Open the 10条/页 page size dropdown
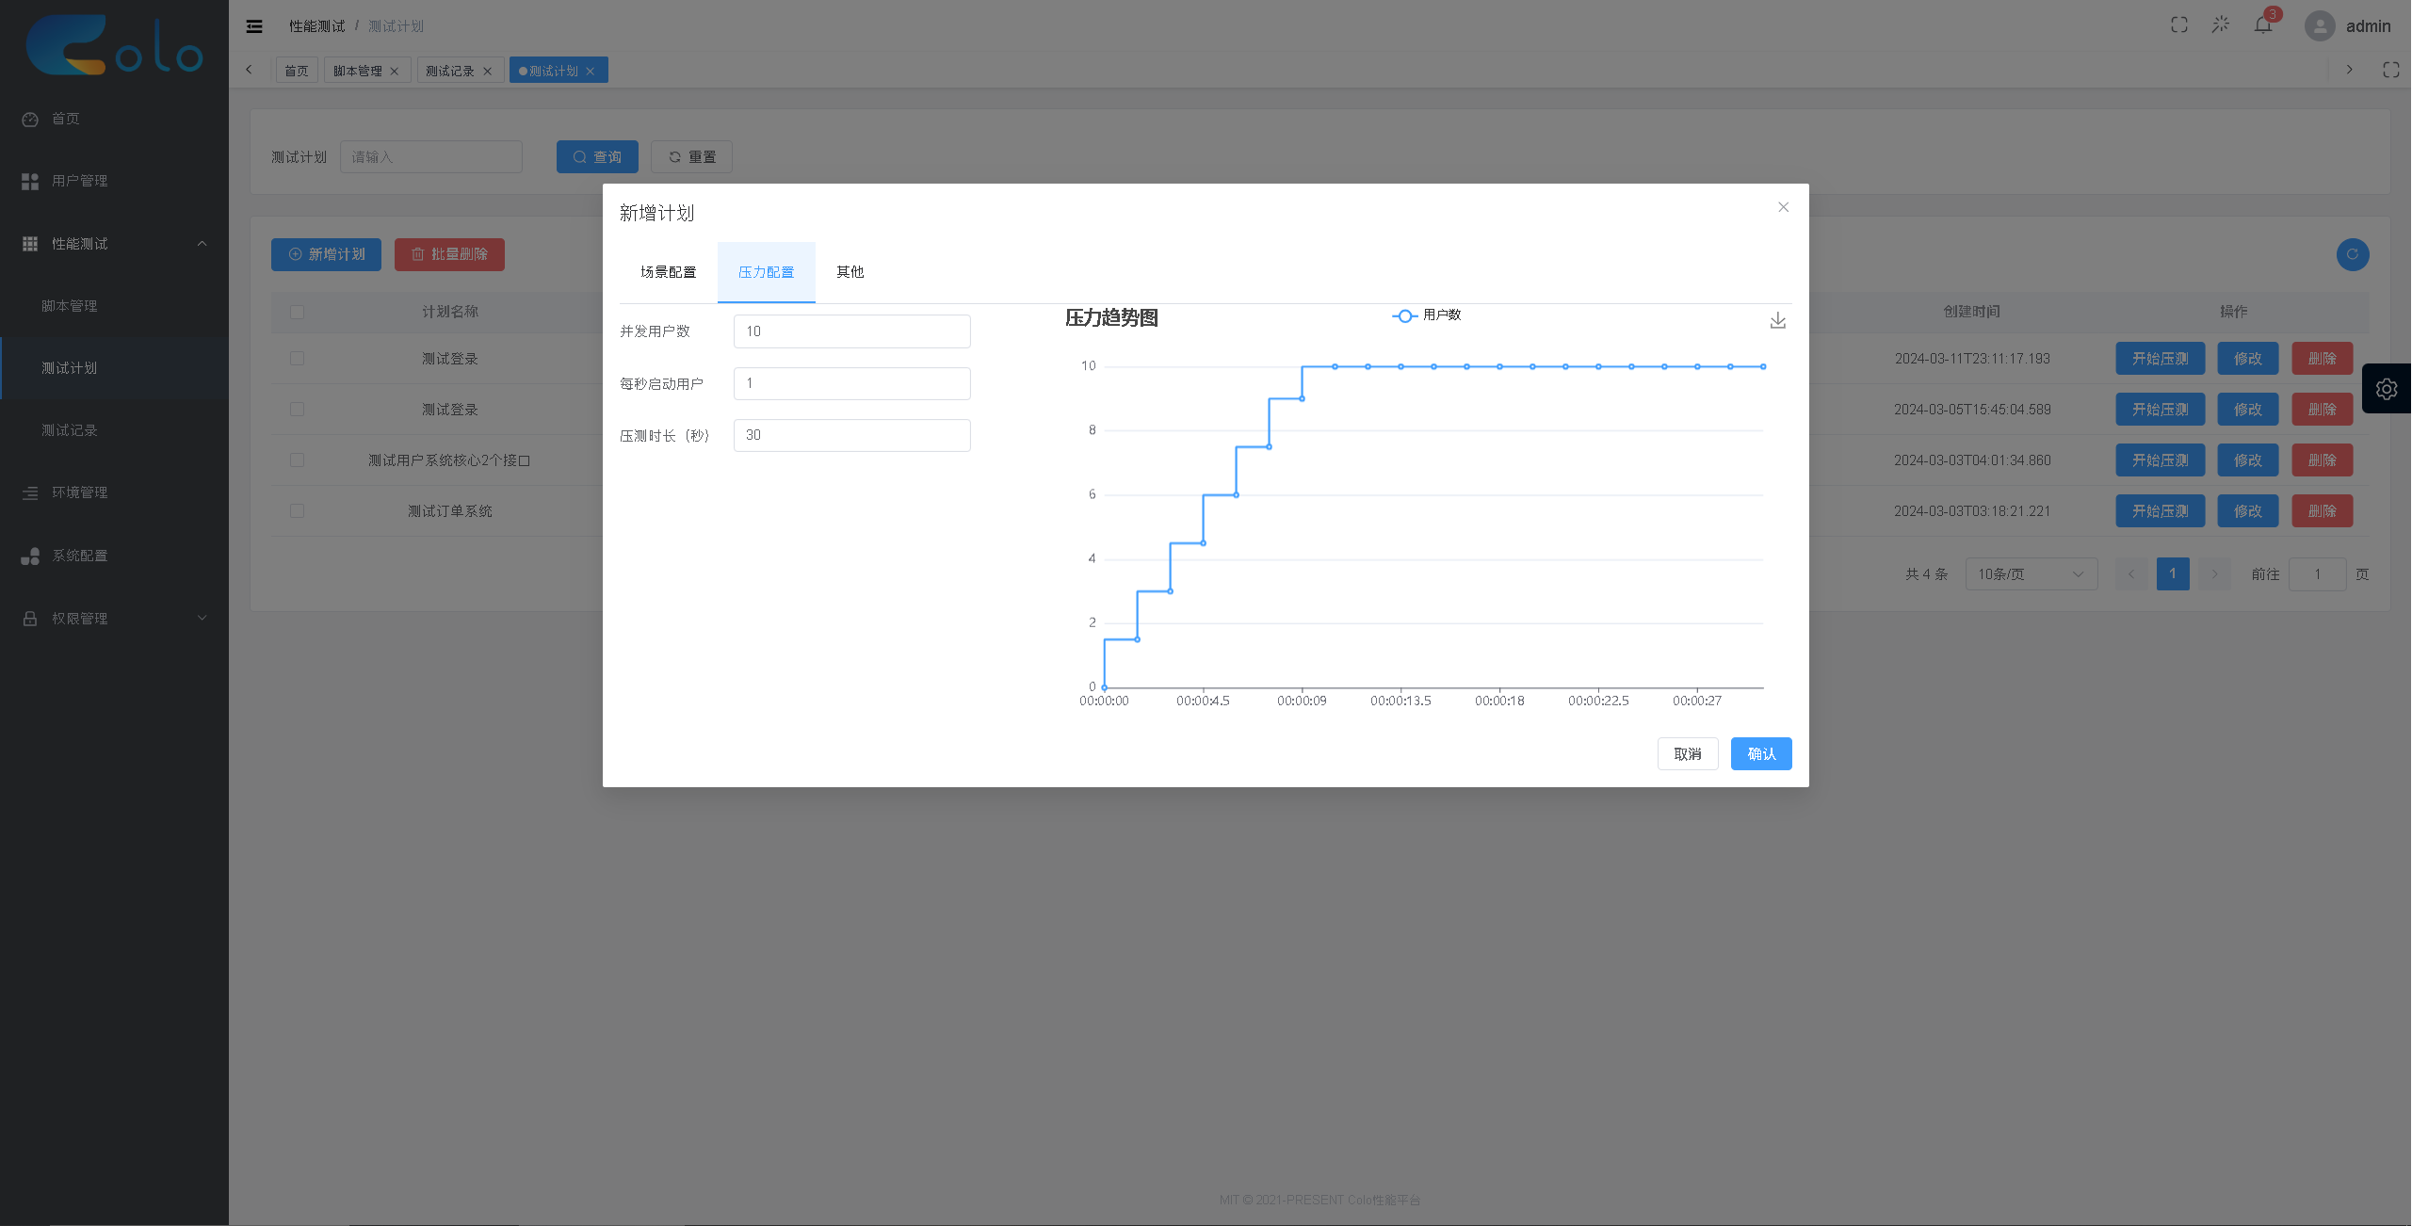Screen dimensions: 2412x1226 tap(2032, 574)
